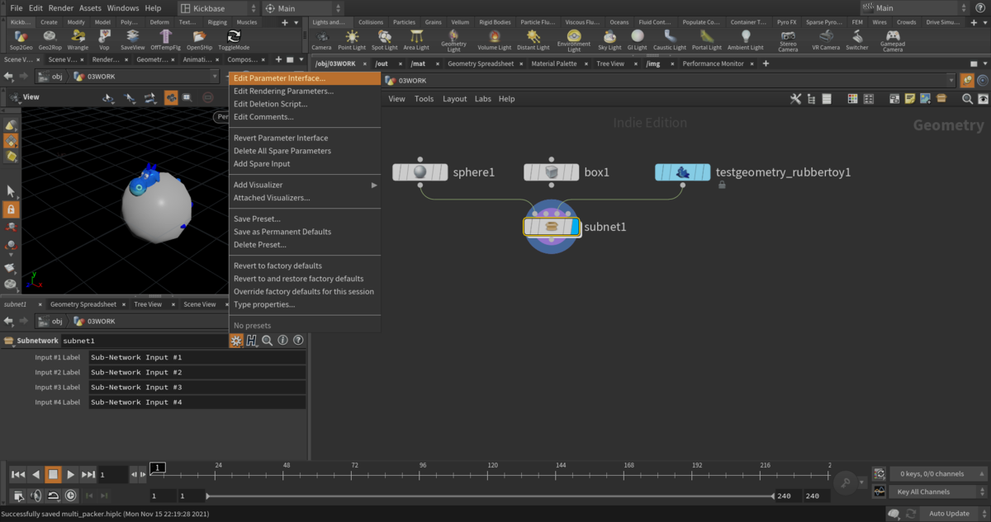Create a VR Camera
Image resolution: width=991 pixels, height=522 pixels.
coord(825,40)
